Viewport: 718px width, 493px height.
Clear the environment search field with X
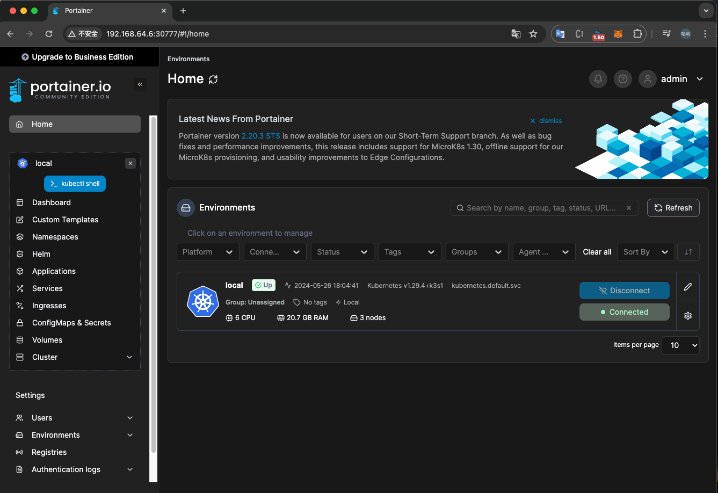629,208
